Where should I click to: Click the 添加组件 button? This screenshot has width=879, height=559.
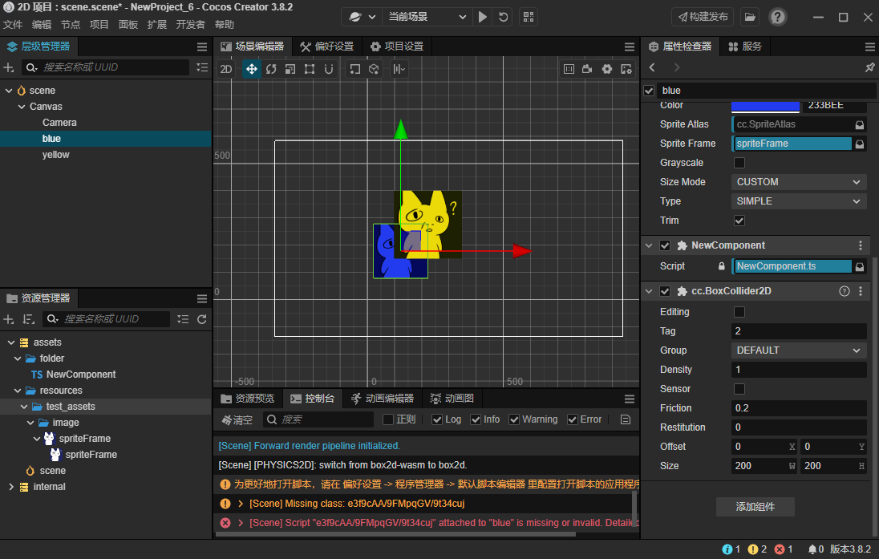click(x=755, y=507)
